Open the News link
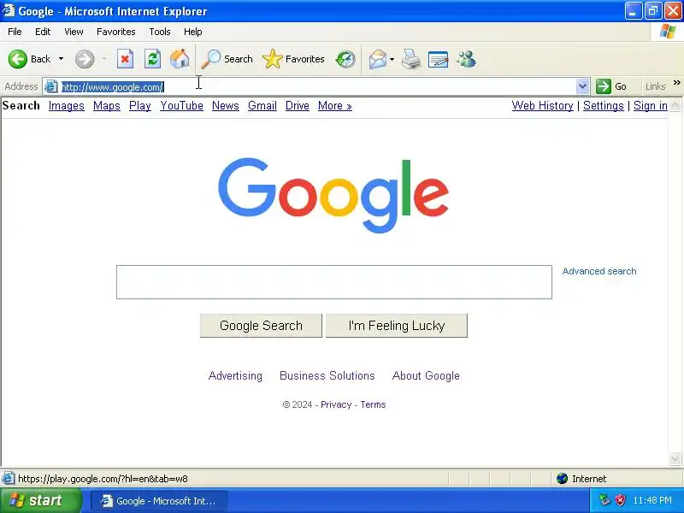684x513 pixels. 226,105
